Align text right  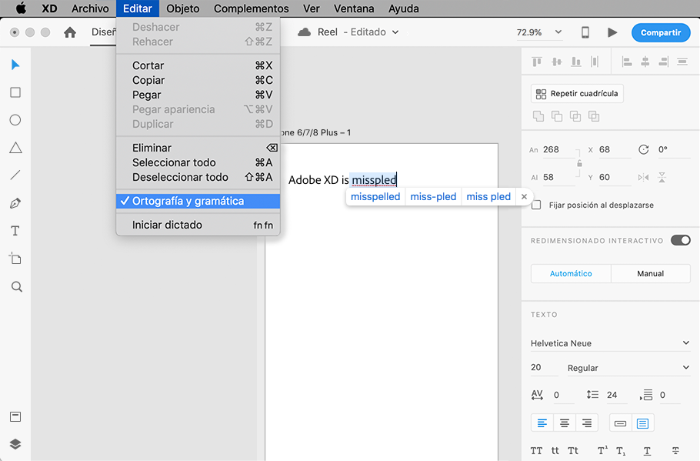click(587, 423)
